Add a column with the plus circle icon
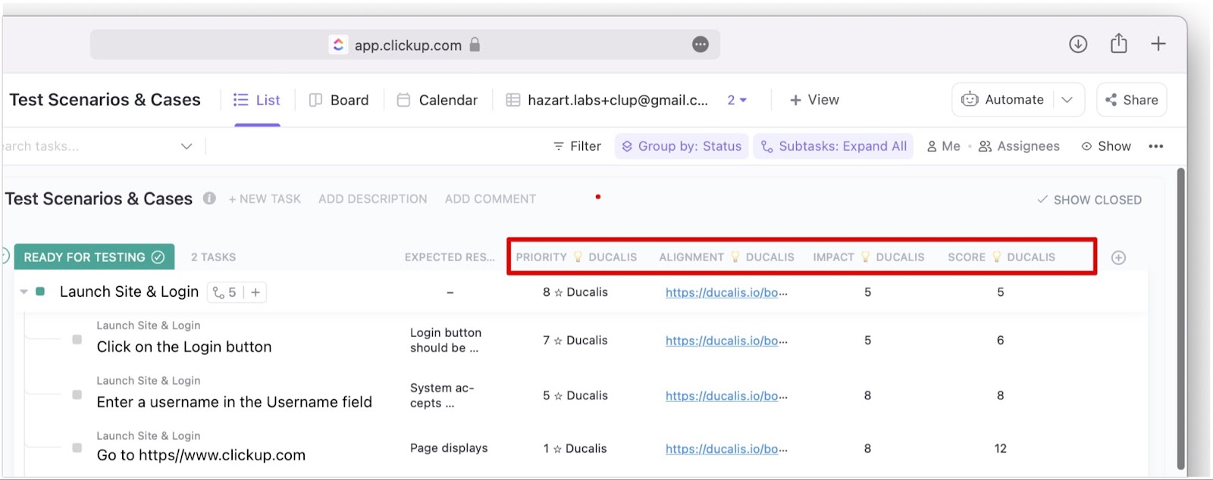This screenshot has height=480, width=1213. (x=1118, y=257)
